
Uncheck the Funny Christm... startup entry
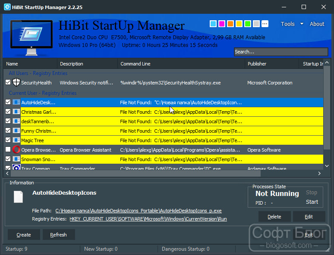tap(8, 131)
